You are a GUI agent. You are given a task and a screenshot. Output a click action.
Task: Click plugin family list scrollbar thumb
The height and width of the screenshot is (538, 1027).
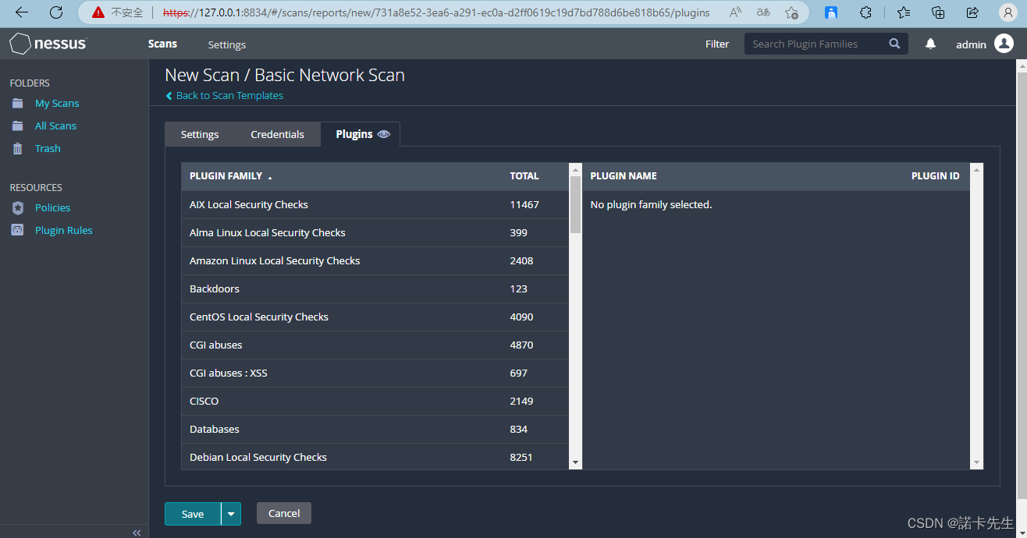(x=575, y=204)
